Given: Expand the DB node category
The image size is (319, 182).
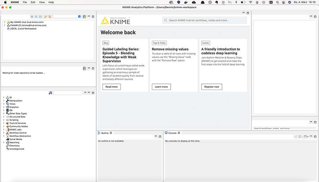Looking at the screenshot, I should coord(4,110).
